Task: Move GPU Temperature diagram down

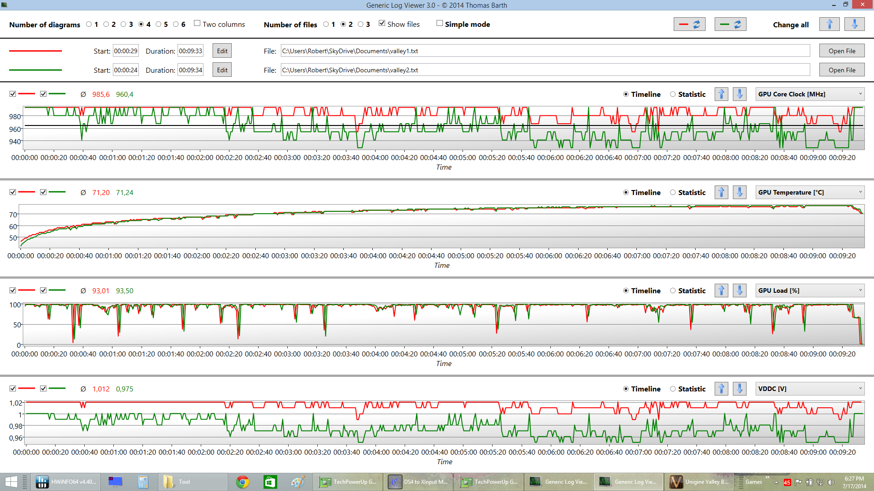Action: click(740, 192)
